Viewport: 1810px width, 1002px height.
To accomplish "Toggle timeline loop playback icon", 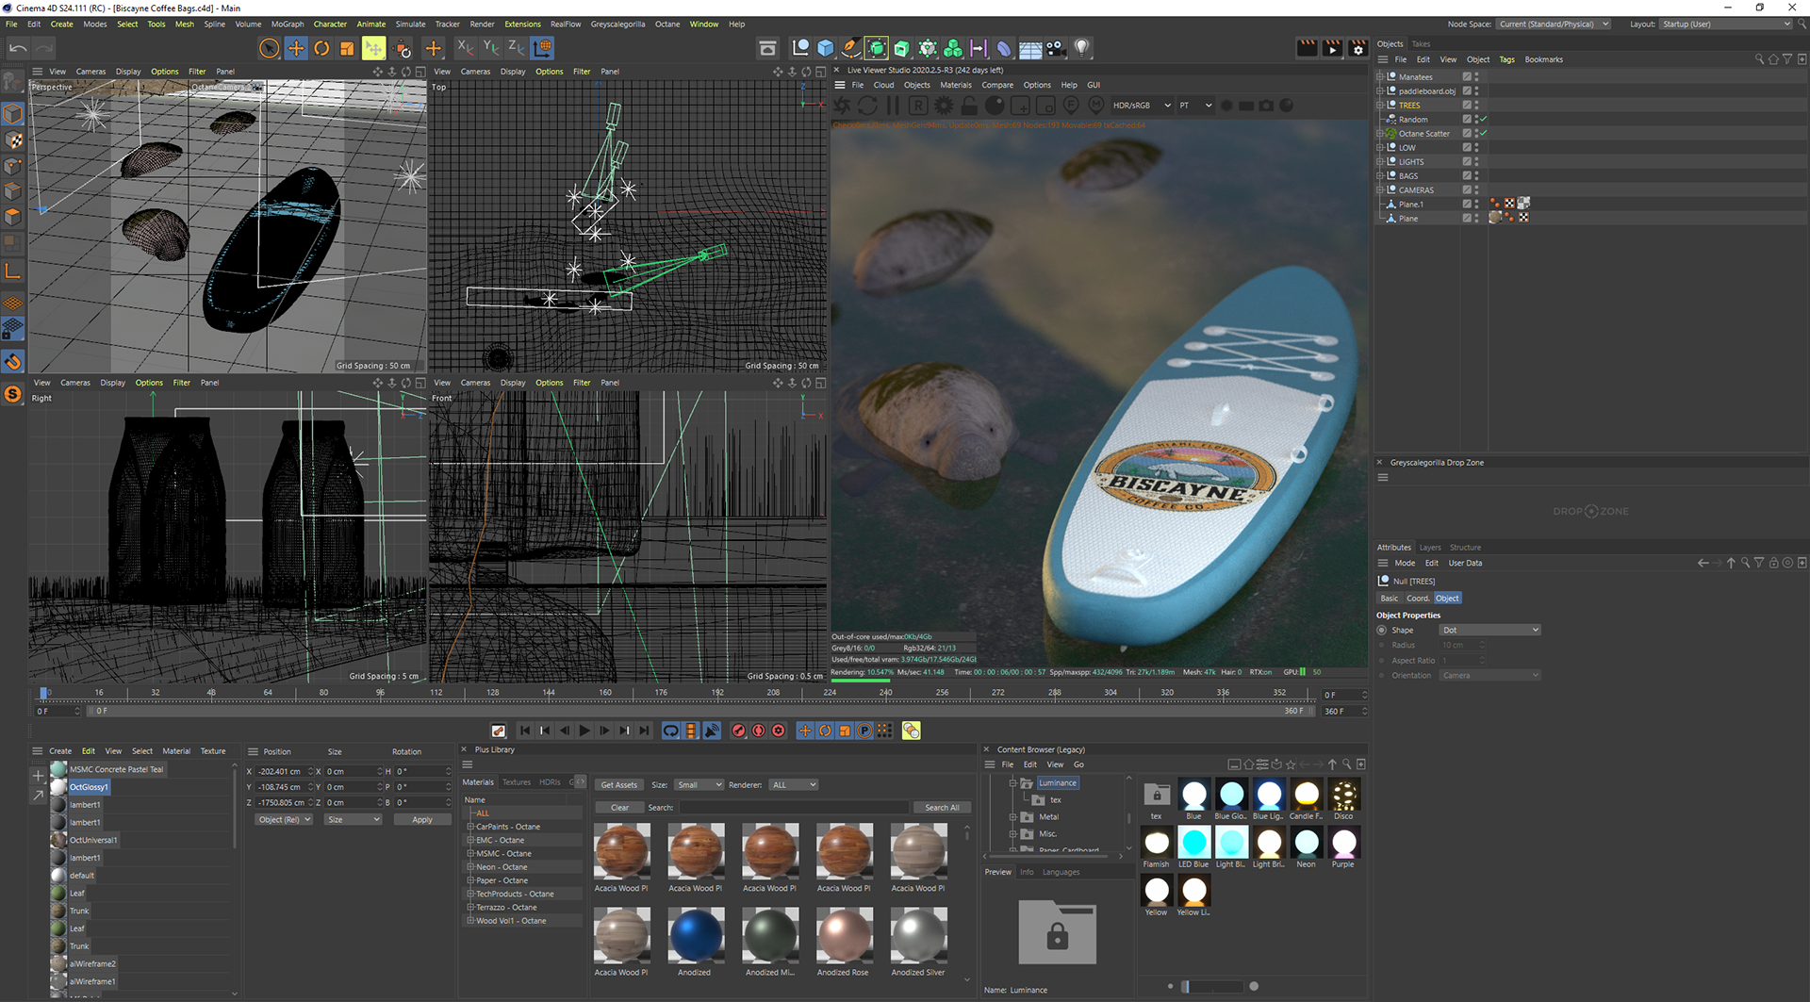I will point(670,731).
